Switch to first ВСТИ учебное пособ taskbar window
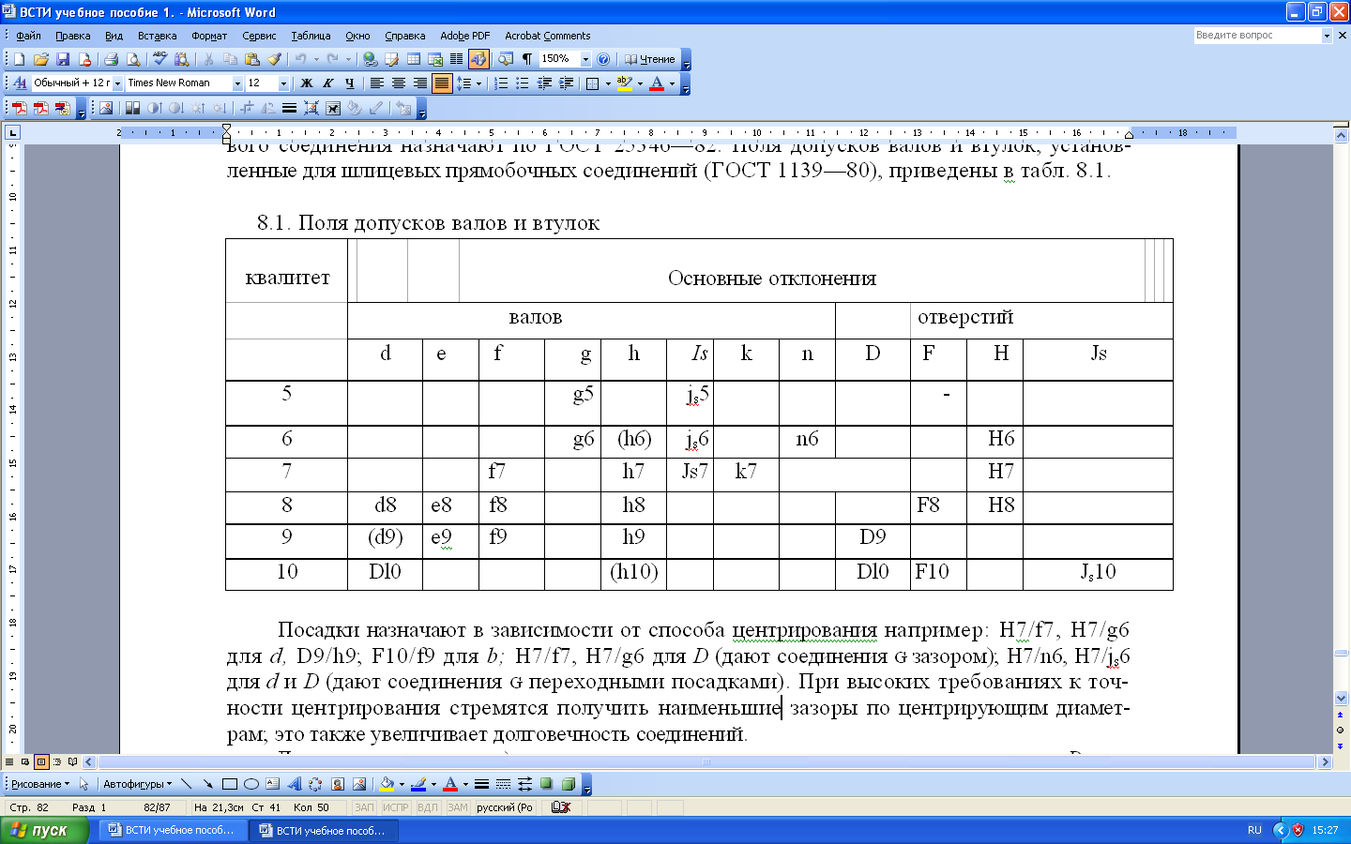 click(173, 830)
